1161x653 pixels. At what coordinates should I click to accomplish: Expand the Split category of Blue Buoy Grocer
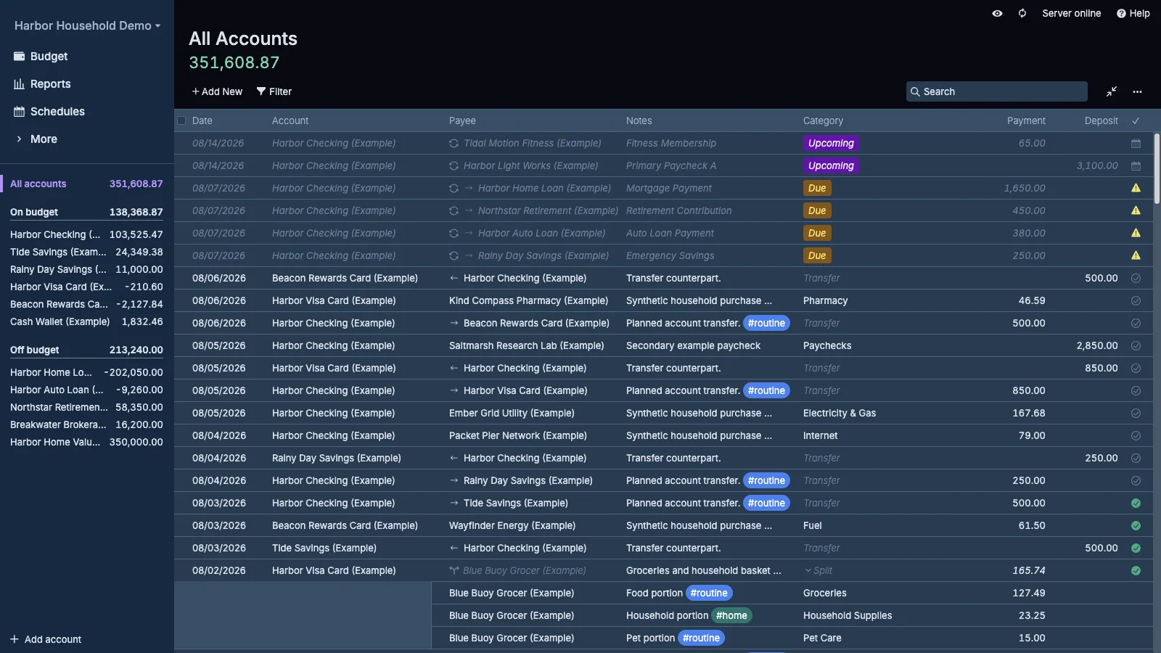tap(818, 571)
